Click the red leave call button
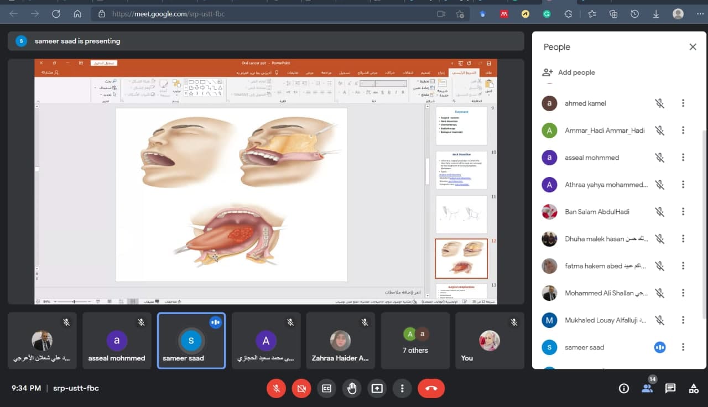708x407 pixels. pos(431,388)
